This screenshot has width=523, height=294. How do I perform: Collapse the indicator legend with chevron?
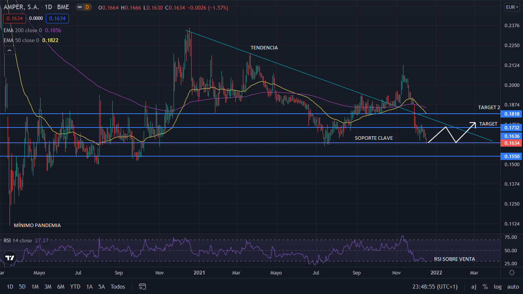tap(9, 50)
